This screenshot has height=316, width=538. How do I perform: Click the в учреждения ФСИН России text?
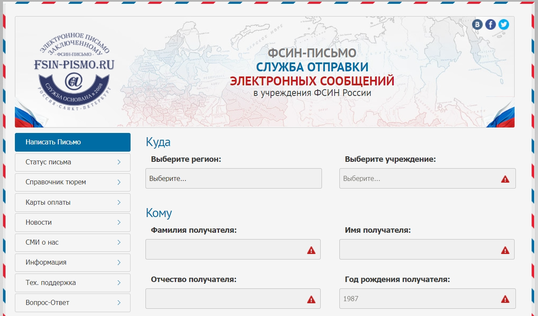312,93
